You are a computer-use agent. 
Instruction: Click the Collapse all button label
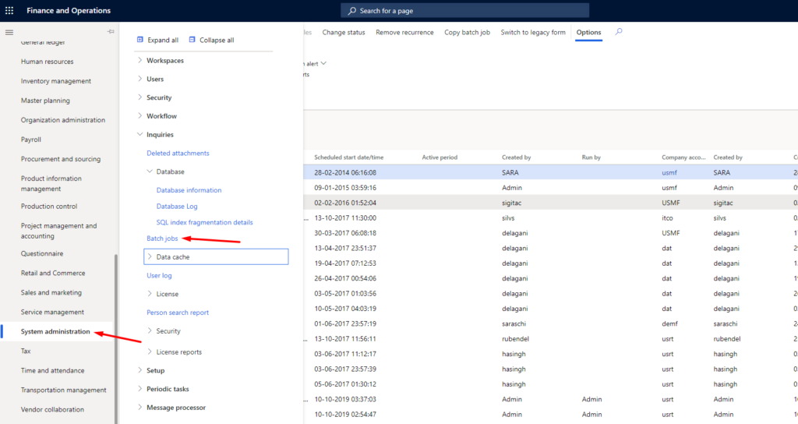[217, 41]
